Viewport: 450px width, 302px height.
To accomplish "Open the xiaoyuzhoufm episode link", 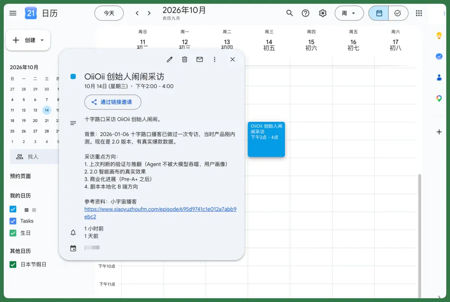I will pos(160,213).
